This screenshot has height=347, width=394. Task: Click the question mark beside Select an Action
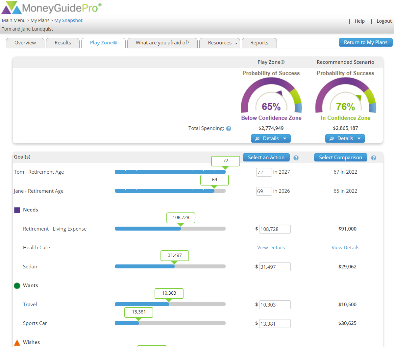(x=296, y=158)
